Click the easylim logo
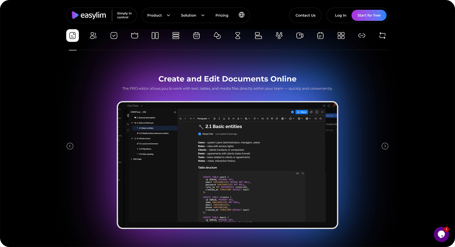 click(x=89, y=15)
